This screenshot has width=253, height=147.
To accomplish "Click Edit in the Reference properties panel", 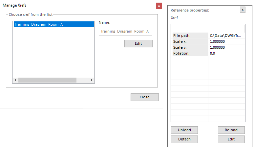I will pyautogui.click(x=231, y=139).
